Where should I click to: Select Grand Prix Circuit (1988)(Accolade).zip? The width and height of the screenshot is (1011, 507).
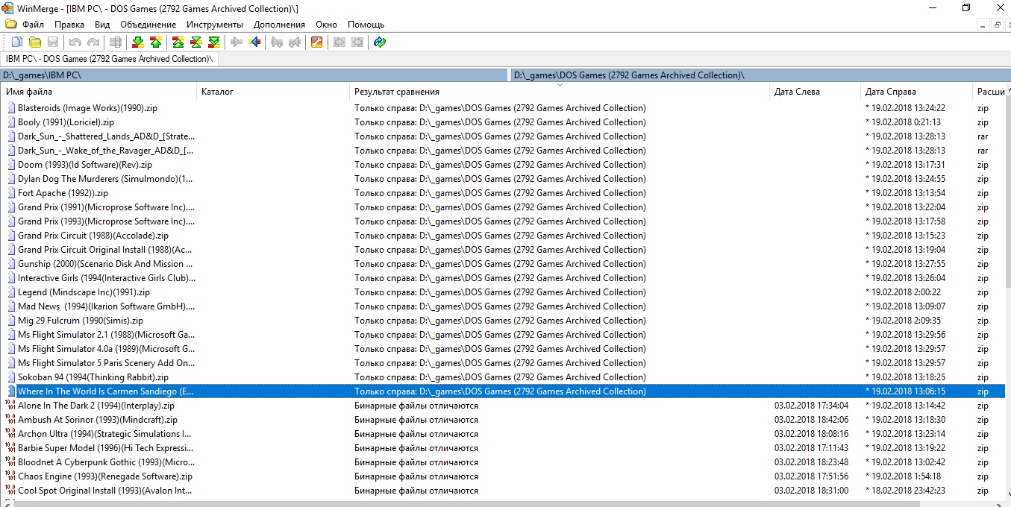[x=93, y=236]
